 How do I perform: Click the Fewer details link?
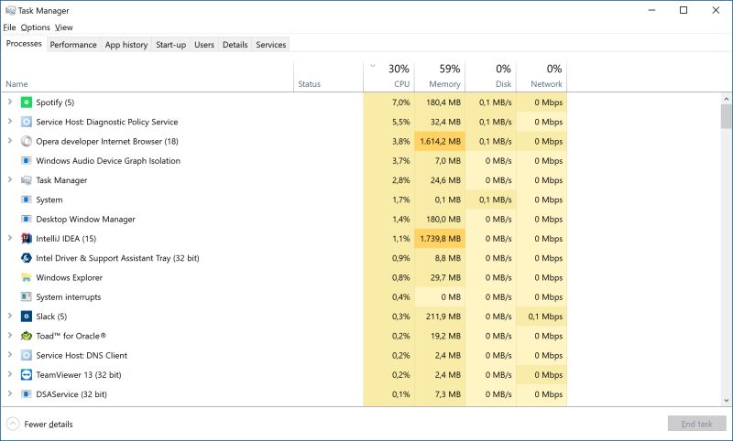pyautogui.click(x=49, y=425)
